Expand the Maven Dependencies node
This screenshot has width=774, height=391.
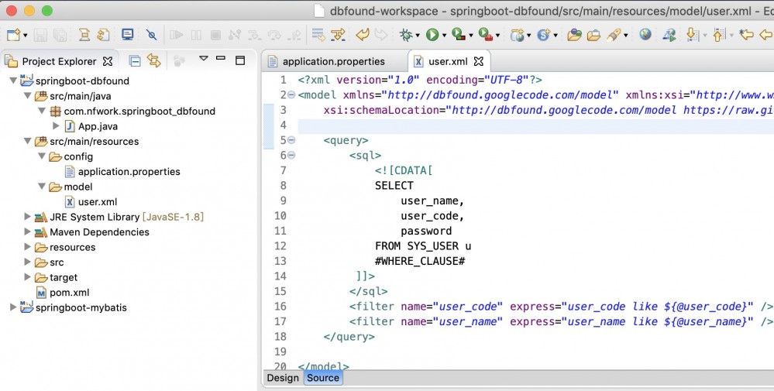(x=28, y=232)
